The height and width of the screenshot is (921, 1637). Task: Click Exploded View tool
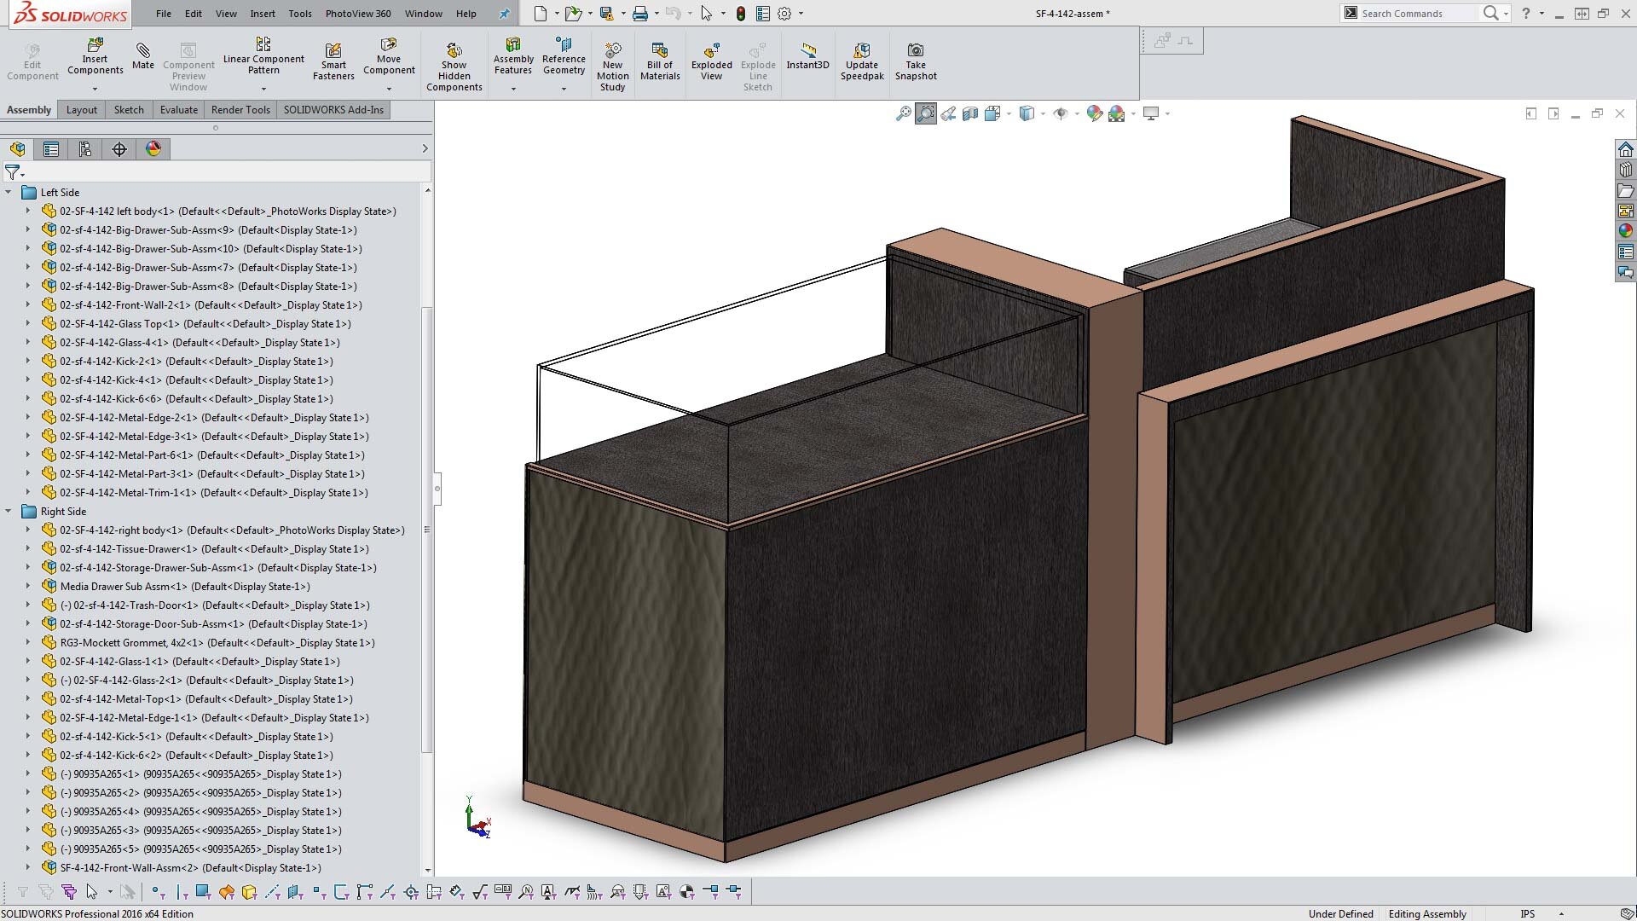(x=712, y=61)
